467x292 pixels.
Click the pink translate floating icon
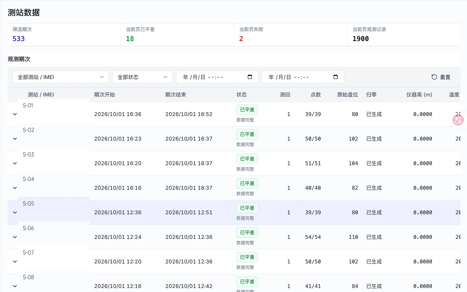coord(458,120)
